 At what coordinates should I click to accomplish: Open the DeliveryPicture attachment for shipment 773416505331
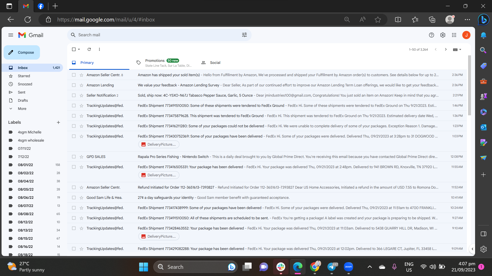[x=159, y=175]
